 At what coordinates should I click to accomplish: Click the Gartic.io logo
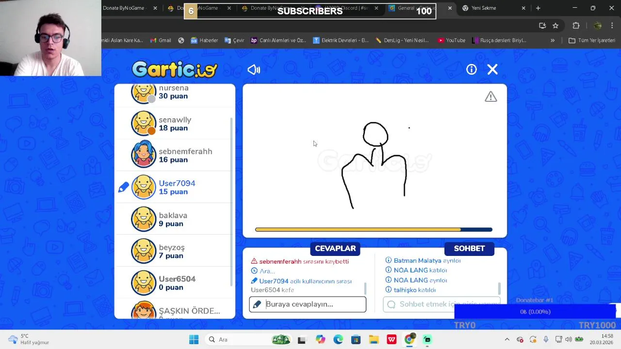click(x=175, y=69)
